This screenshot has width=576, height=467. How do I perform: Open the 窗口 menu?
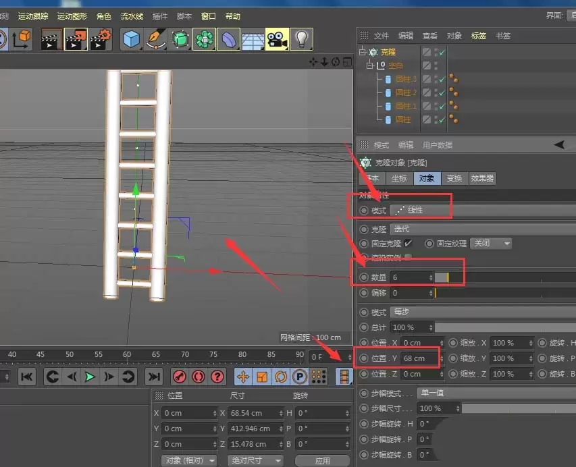tap(207, 16)
